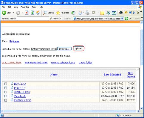144x118 pixels.
Task: Click the My Web Search button
Action: click(54, 19)
